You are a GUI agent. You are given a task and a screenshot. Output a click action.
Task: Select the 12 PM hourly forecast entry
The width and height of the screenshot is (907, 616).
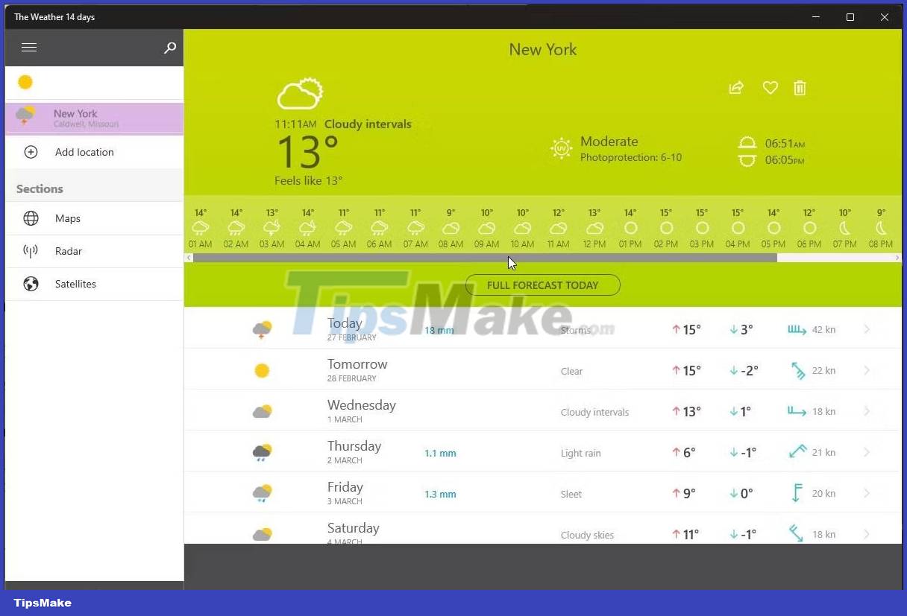(x=594, y=229)
